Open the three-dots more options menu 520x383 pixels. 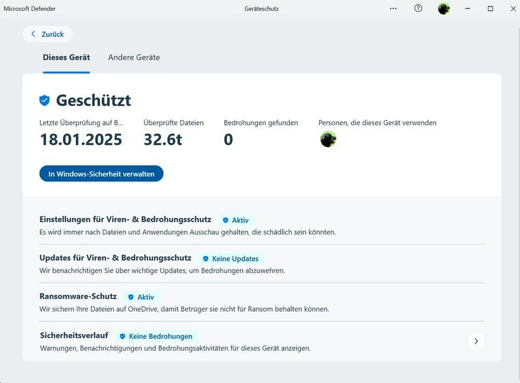393,8
